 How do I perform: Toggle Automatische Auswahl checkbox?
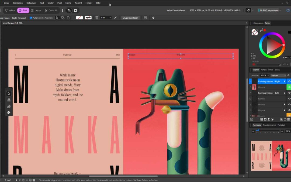pyautogui.click(x=31, y=18)
